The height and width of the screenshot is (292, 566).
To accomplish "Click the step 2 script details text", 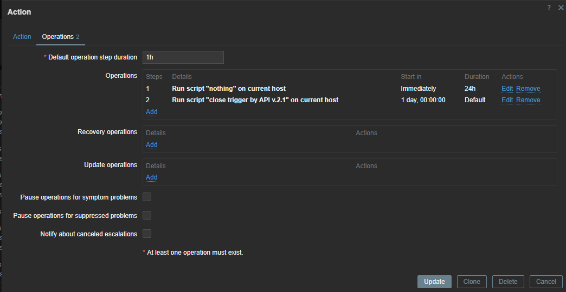I will point(255,100).
